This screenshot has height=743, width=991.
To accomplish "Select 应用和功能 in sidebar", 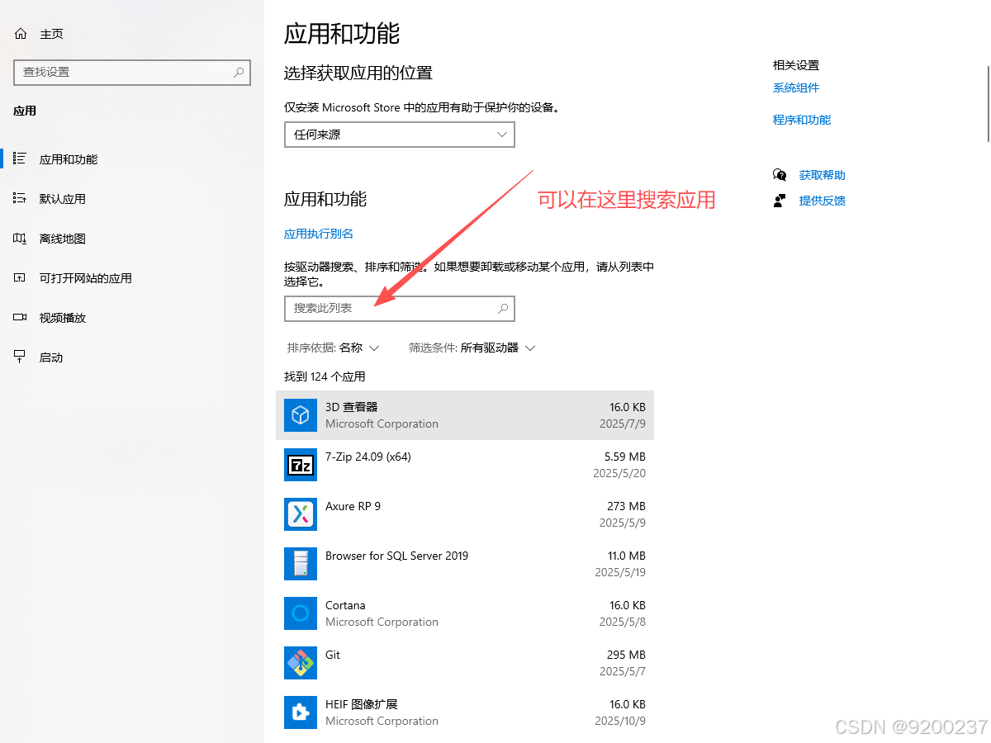I will tap(69, 159).
